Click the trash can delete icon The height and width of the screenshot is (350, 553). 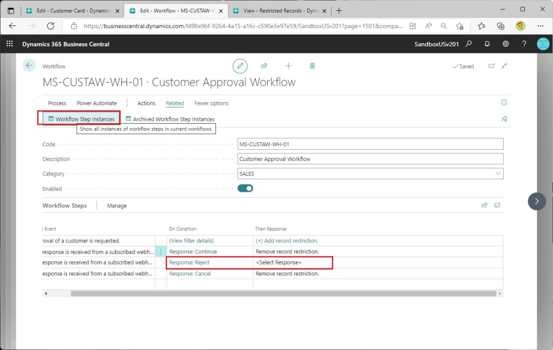tap(312, 66)
